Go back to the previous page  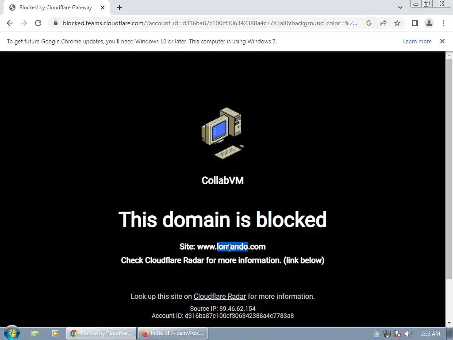tap(10, 23)
